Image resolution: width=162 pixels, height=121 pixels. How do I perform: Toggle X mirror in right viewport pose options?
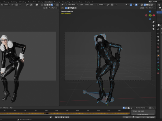click(143, 8)
